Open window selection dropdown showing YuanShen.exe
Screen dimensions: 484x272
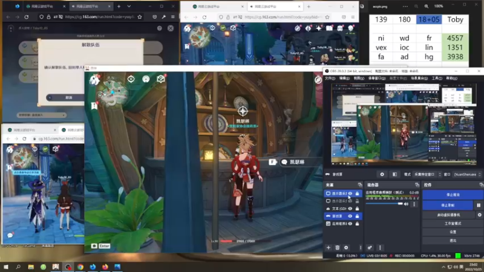click(467, 174)
